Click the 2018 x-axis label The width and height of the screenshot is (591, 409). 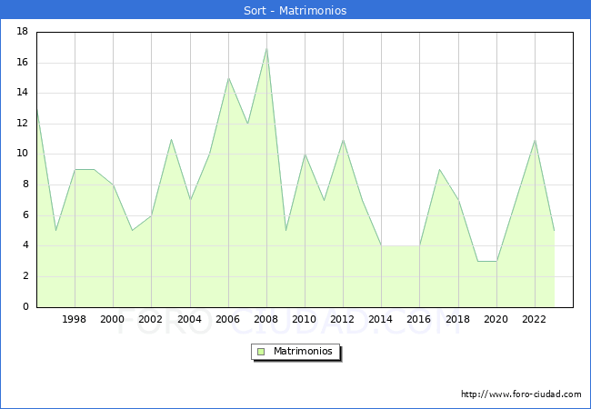(458, 320)
